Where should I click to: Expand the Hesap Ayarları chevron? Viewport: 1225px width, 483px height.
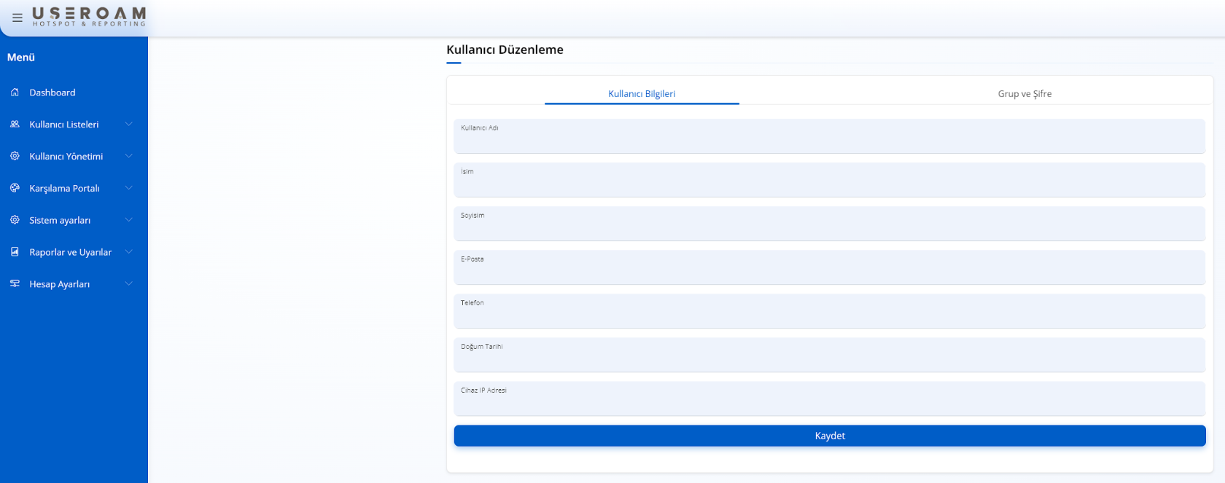point(129,284)
